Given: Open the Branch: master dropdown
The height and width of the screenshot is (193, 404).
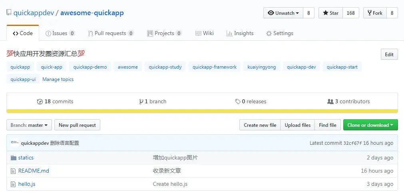Looking at the screenshot, I should pos(29,125).
